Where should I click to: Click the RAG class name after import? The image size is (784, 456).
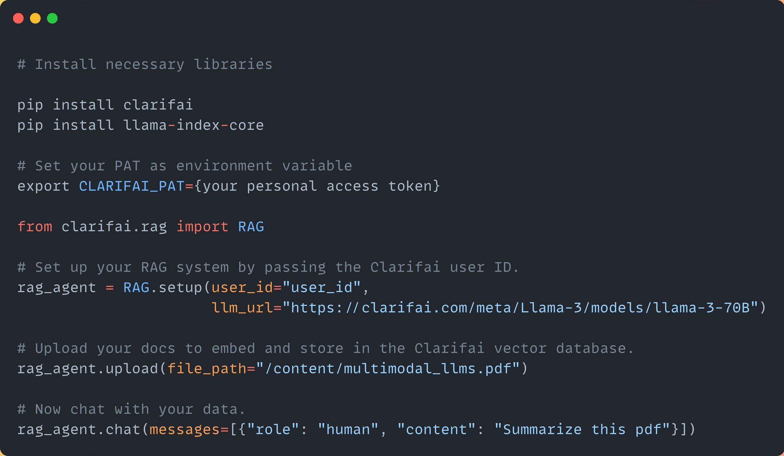(x=251, y=227)
